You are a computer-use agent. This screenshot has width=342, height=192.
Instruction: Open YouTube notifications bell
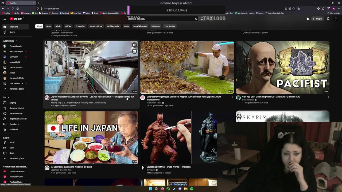click(x=328, y=19)
